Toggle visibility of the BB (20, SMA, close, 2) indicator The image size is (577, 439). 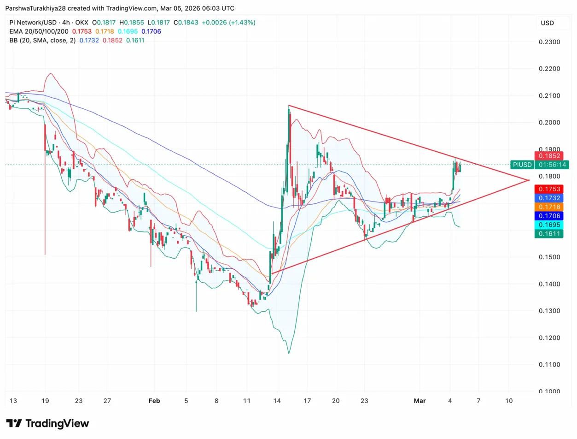[x=41, y=41]
